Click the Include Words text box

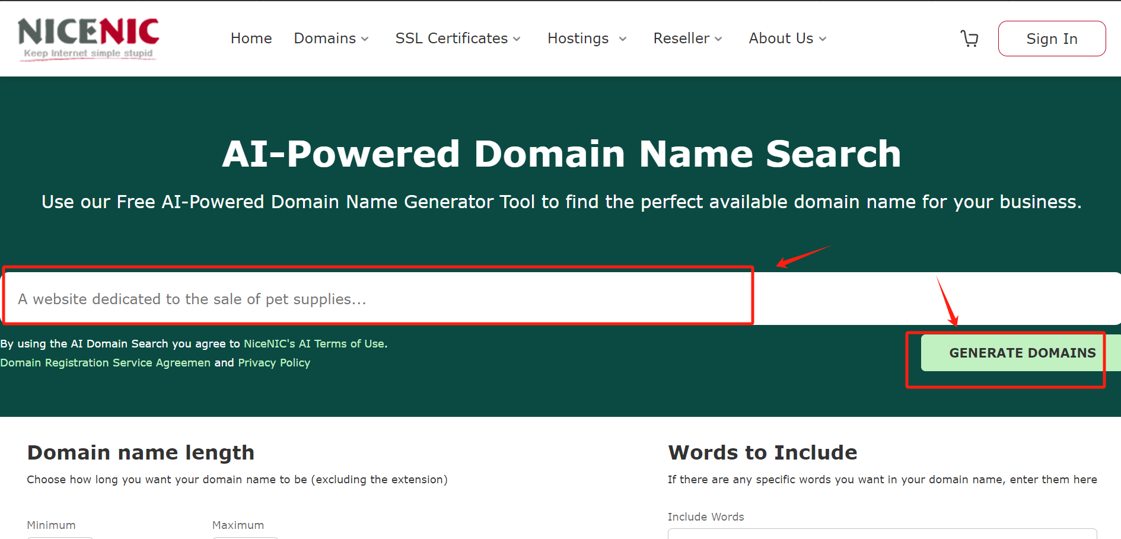pyautogui.click(x=882, y=534)
